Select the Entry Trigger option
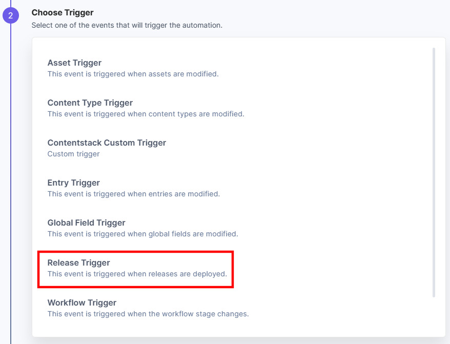The height and width of the screenshot is (344, 450). coord(133,188)
